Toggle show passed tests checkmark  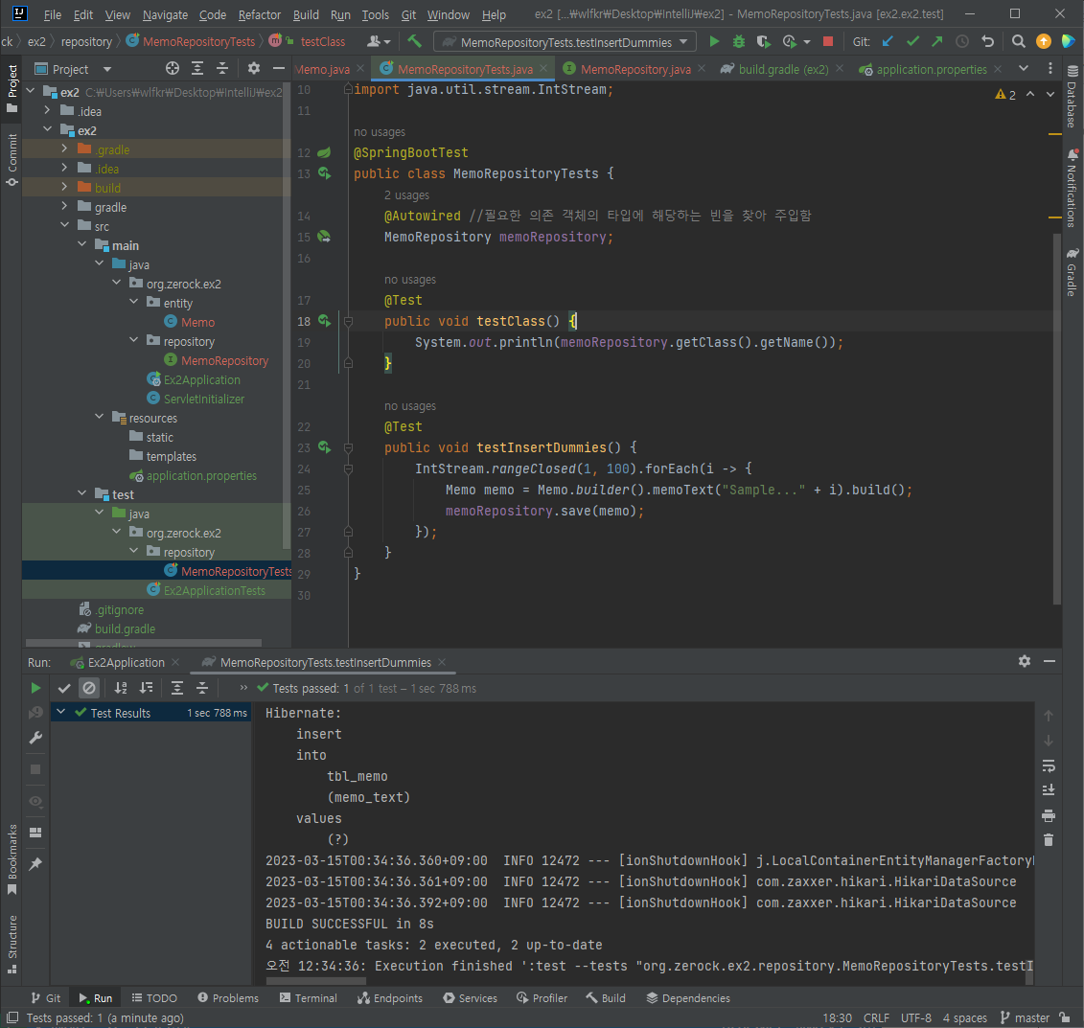coord(64,687)
